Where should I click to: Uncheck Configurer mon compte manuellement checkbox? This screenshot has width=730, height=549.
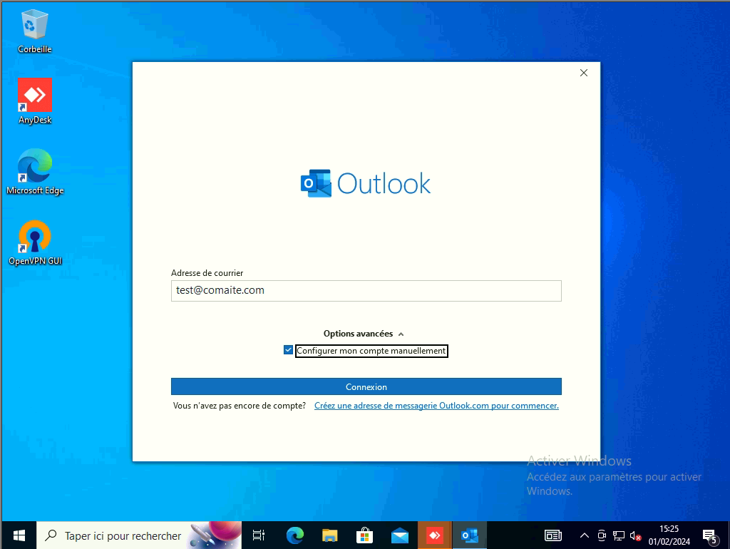point(288,350)
